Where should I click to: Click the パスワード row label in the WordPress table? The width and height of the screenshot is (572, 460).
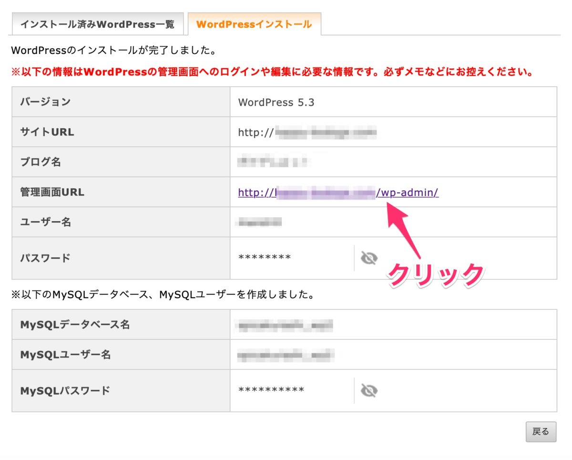tap(45, 258)
